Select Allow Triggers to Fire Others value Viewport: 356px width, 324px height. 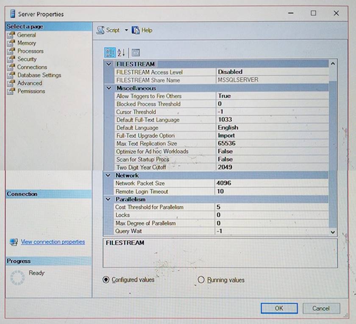(x=272, y=96)
